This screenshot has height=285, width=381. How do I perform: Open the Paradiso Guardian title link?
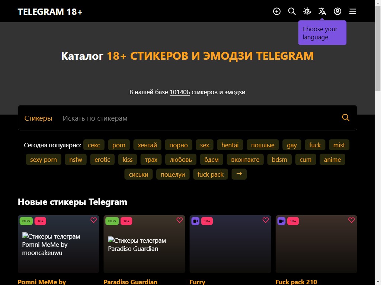(x=131, y=282)
